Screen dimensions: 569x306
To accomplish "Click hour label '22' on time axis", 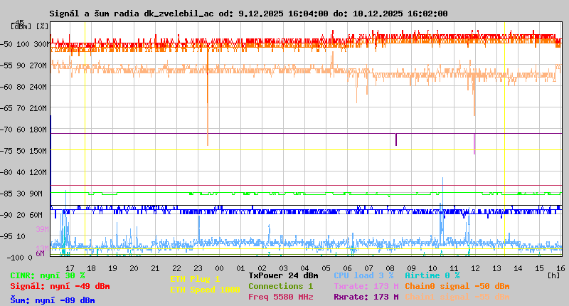I will [176, 268].
